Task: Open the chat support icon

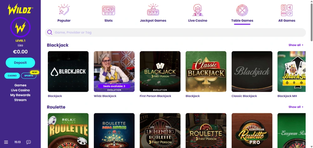Action: pyautogui.click(x=28, y=142)
